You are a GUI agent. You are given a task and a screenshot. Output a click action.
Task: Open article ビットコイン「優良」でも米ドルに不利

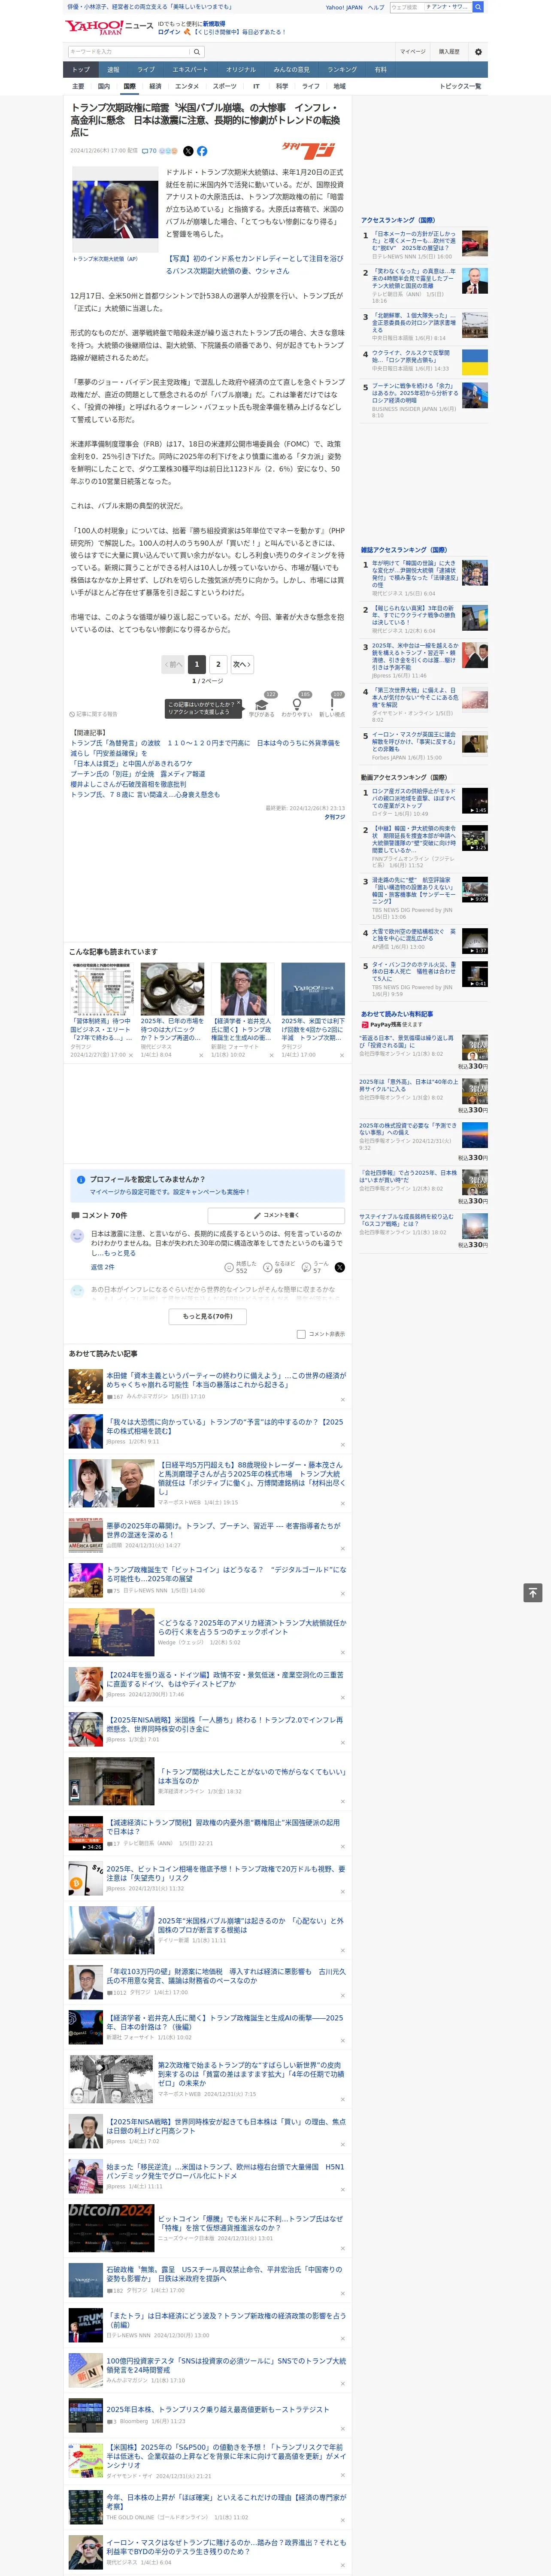251,2223
